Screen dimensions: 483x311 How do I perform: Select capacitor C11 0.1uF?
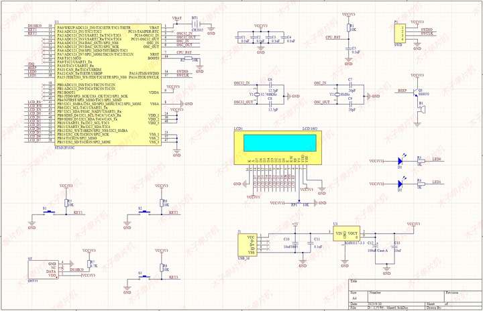click(x=311, y=243)
